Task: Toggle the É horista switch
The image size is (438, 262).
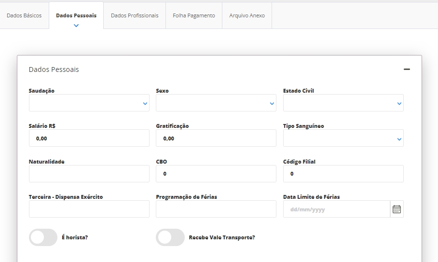Action: tap(43, 237)
